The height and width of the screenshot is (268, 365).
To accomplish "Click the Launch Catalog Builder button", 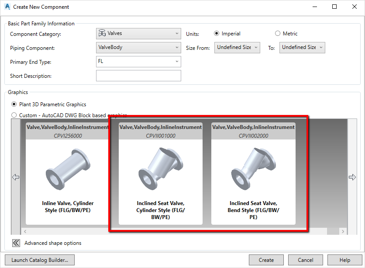I will [40, 260].
